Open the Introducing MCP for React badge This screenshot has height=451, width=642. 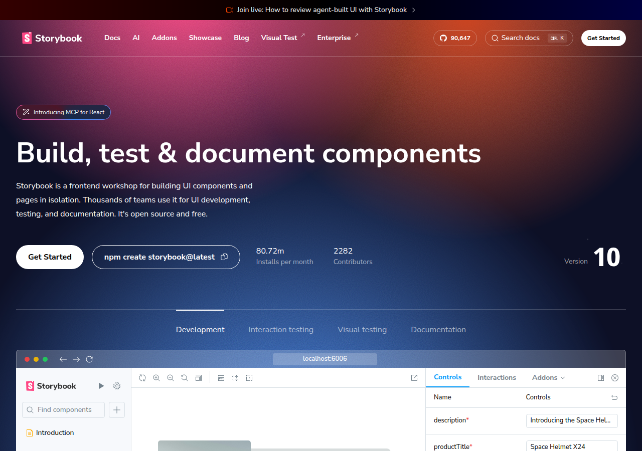[63, 112]
